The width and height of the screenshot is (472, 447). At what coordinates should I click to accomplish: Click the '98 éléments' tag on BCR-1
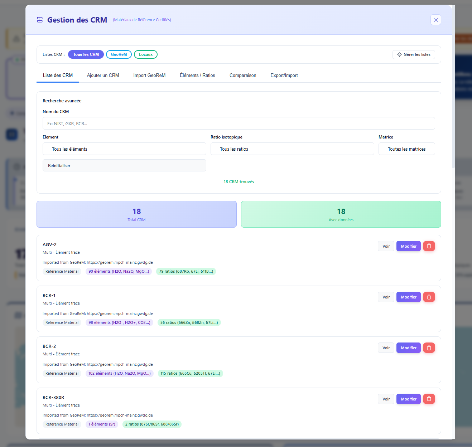pos(119,322)
